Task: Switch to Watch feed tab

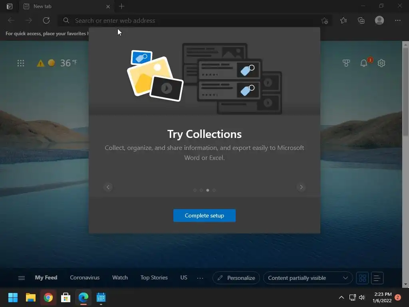Action: [x=120, y=277]
